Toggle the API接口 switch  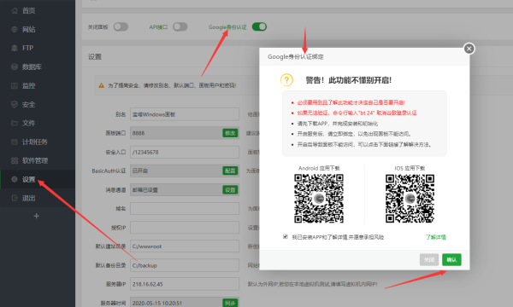[x=180, y=26]
